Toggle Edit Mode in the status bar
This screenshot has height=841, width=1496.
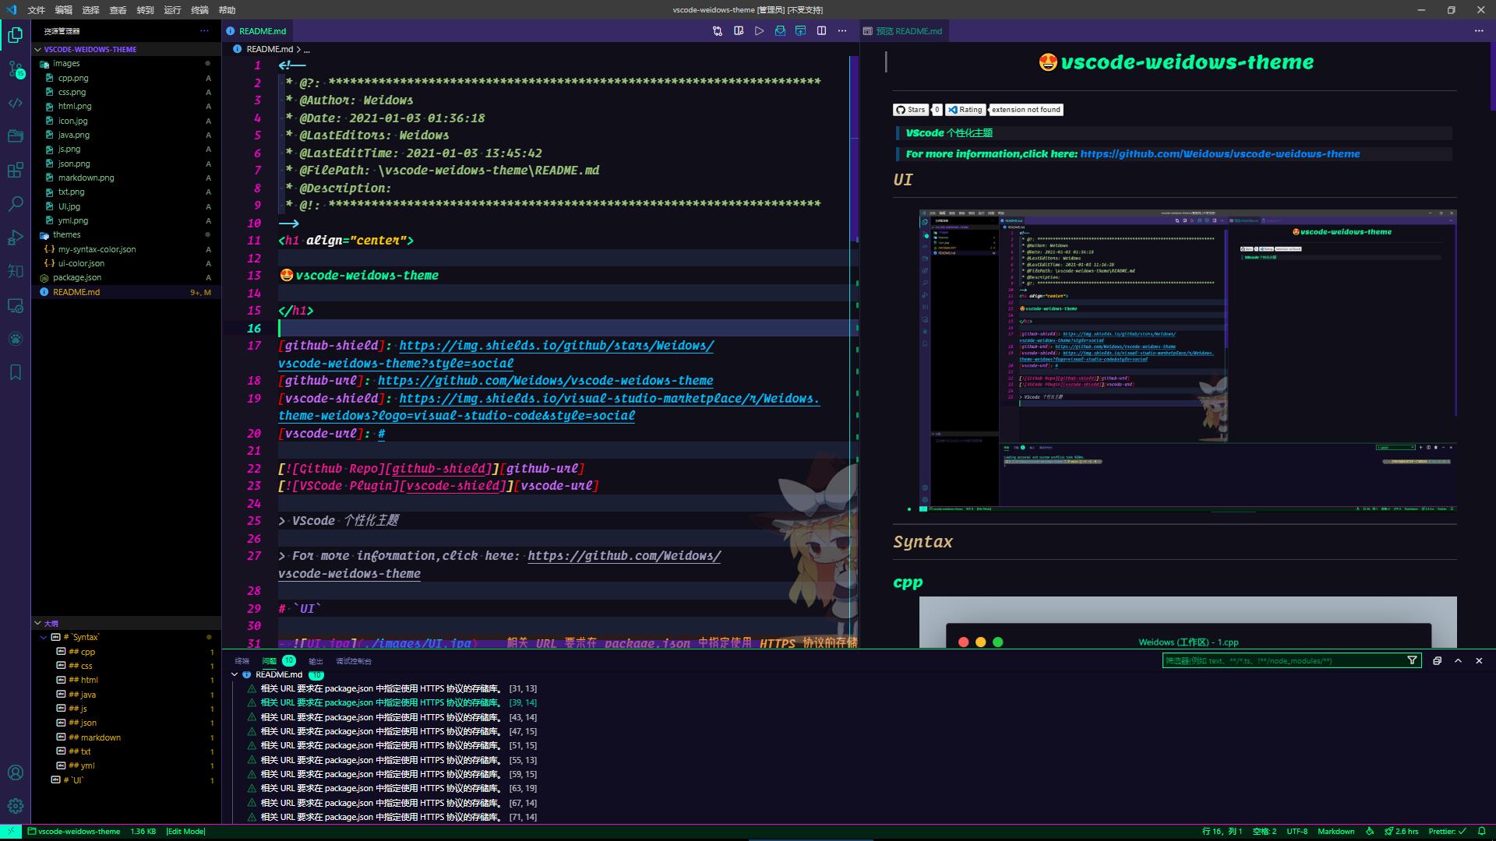tap(185, 832)
